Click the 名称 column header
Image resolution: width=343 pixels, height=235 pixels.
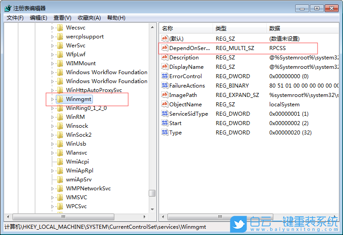[186, 28]
